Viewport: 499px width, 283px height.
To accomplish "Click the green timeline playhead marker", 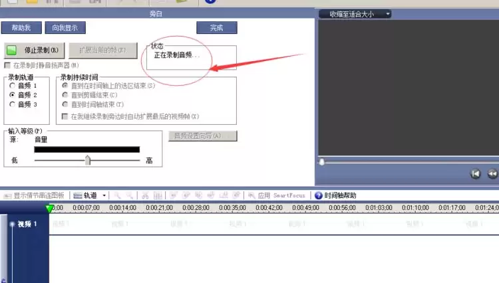I will pyautogui.click(x=49, y=209).
